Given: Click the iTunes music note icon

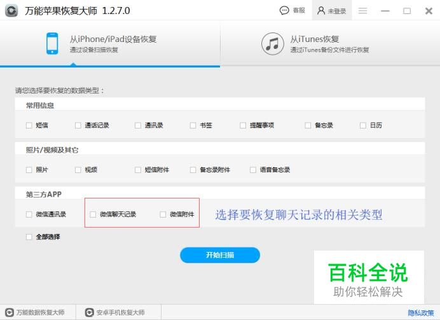Looking at the screenshot, I should click(273, 44).
